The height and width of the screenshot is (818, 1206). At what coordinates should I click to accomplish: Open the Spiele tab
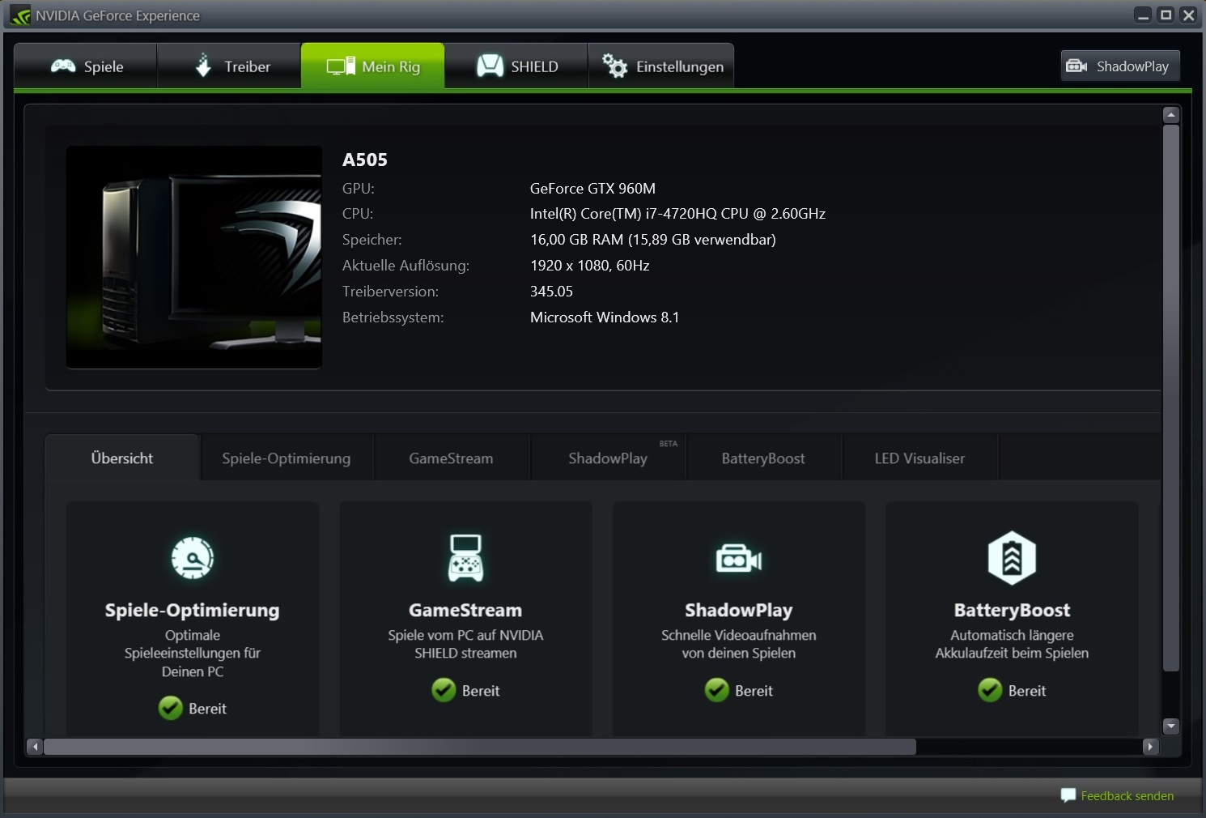[86, 66]
